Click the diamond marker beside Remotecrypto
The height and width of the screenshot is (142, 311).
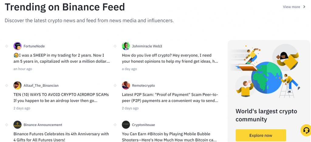tap(115, 85)
